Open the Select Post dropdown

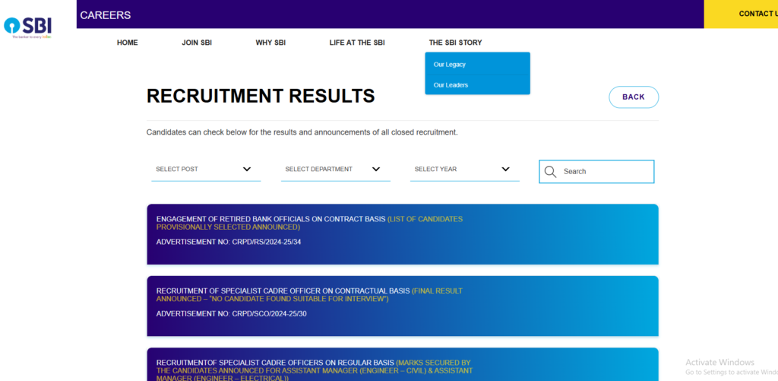[x=206, y=170]
